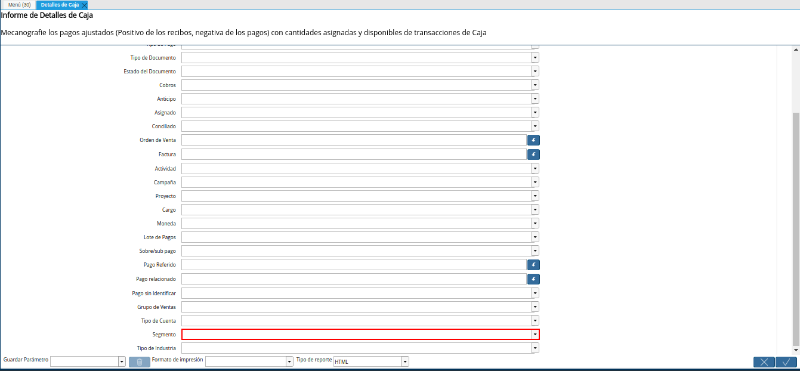Open the Tipo de reporte dropdown showing HTML
The width and height of the screenshot is (800, 371).
404,361
